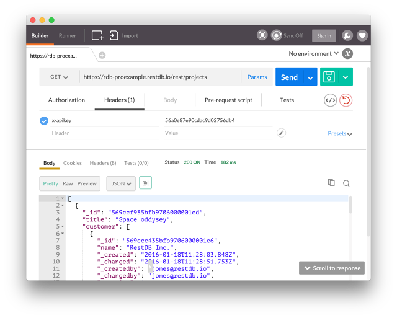397x318 pixels.
Task: Show the response Headers (8) tab
Action: (103, 163)
